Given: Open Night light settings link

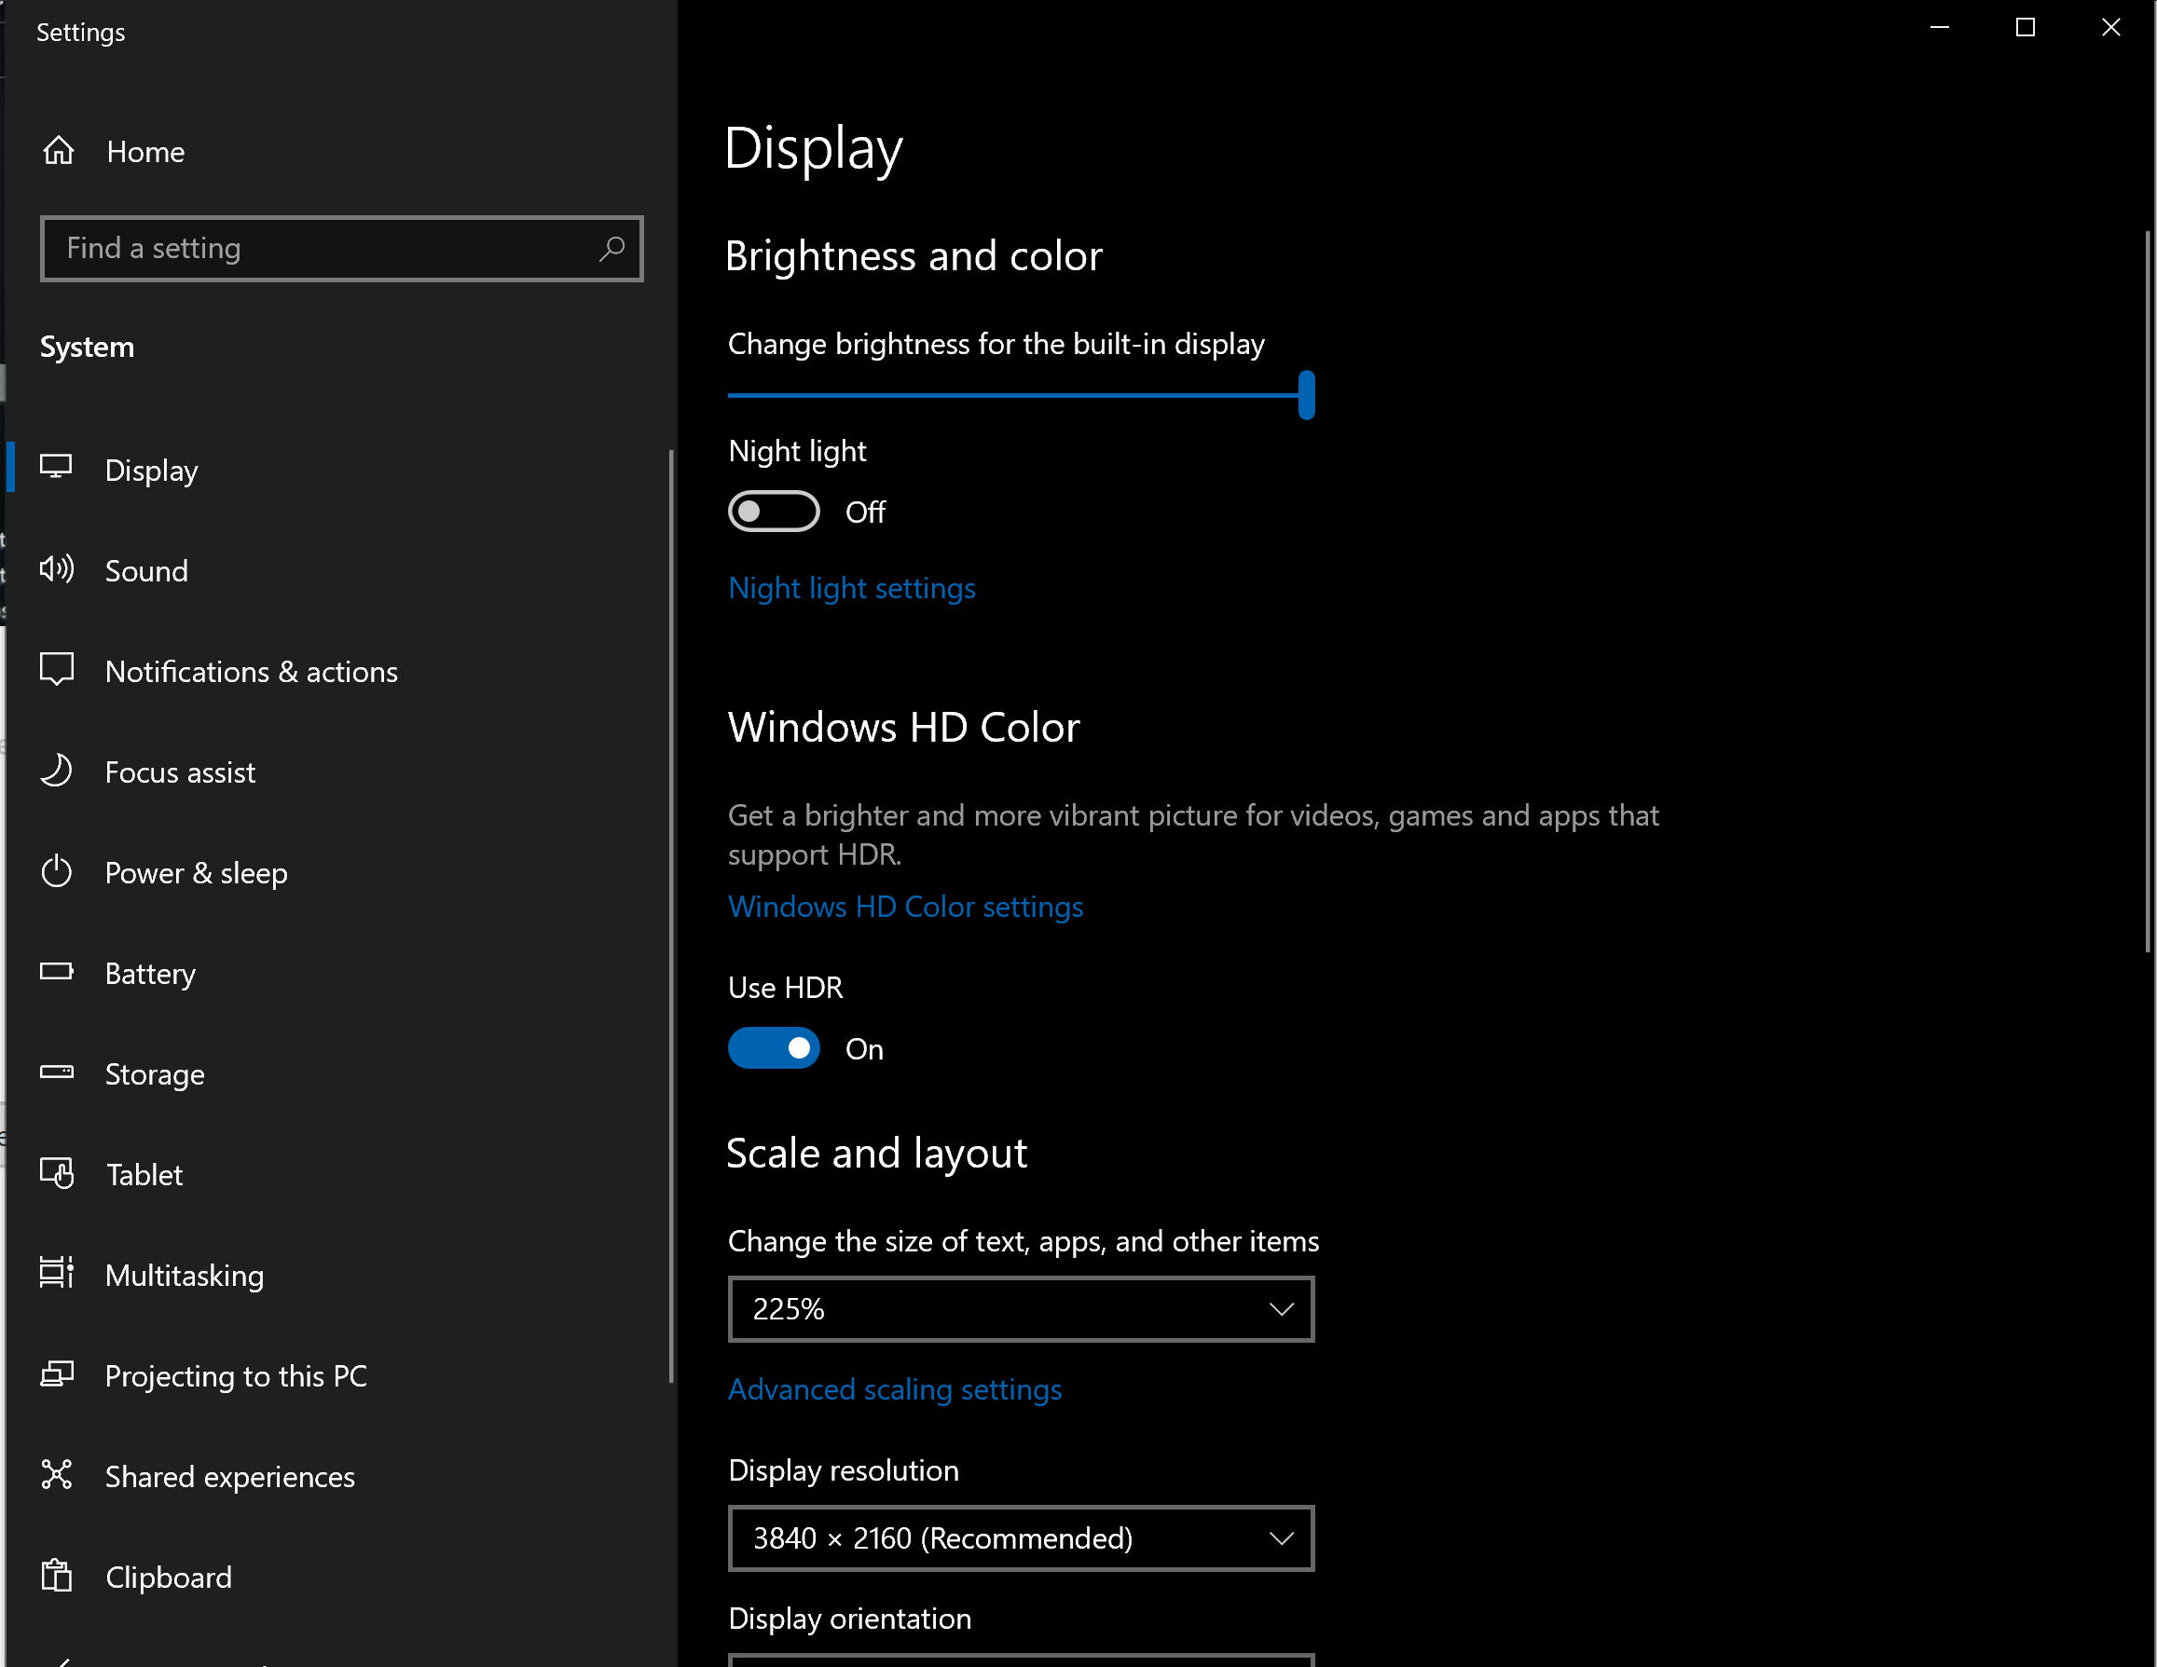Looking at the screenshot, I should click(x=851, y=588).
